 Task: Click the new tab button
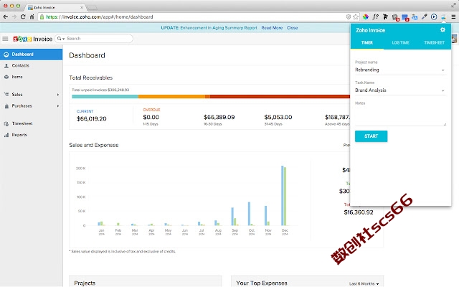click(x=93, y=7)
